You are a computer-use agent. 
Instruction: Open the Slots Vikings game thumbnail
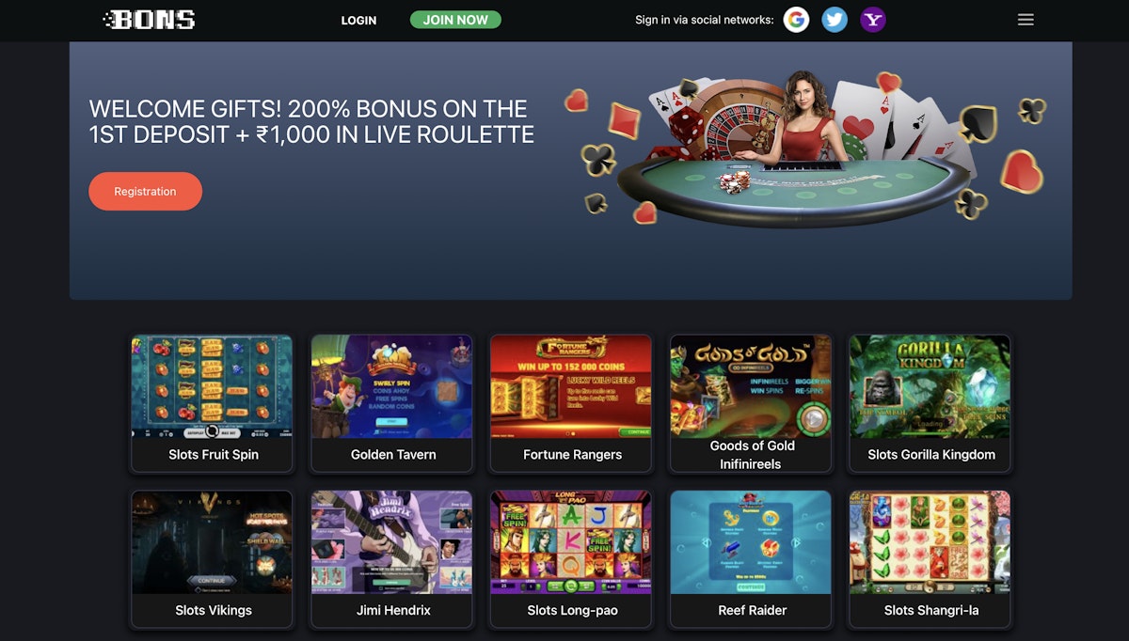[213, 542]
